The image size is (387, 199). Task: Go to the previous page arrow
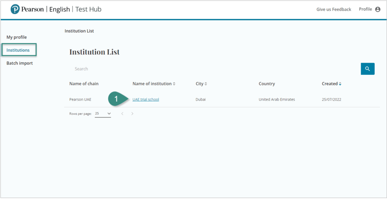pos(122,113)
